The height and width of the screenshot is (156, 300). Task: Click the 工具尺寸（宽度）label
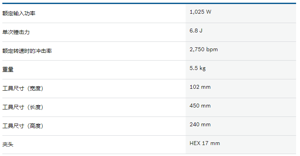pyautogui.click(x=23, y=88)
